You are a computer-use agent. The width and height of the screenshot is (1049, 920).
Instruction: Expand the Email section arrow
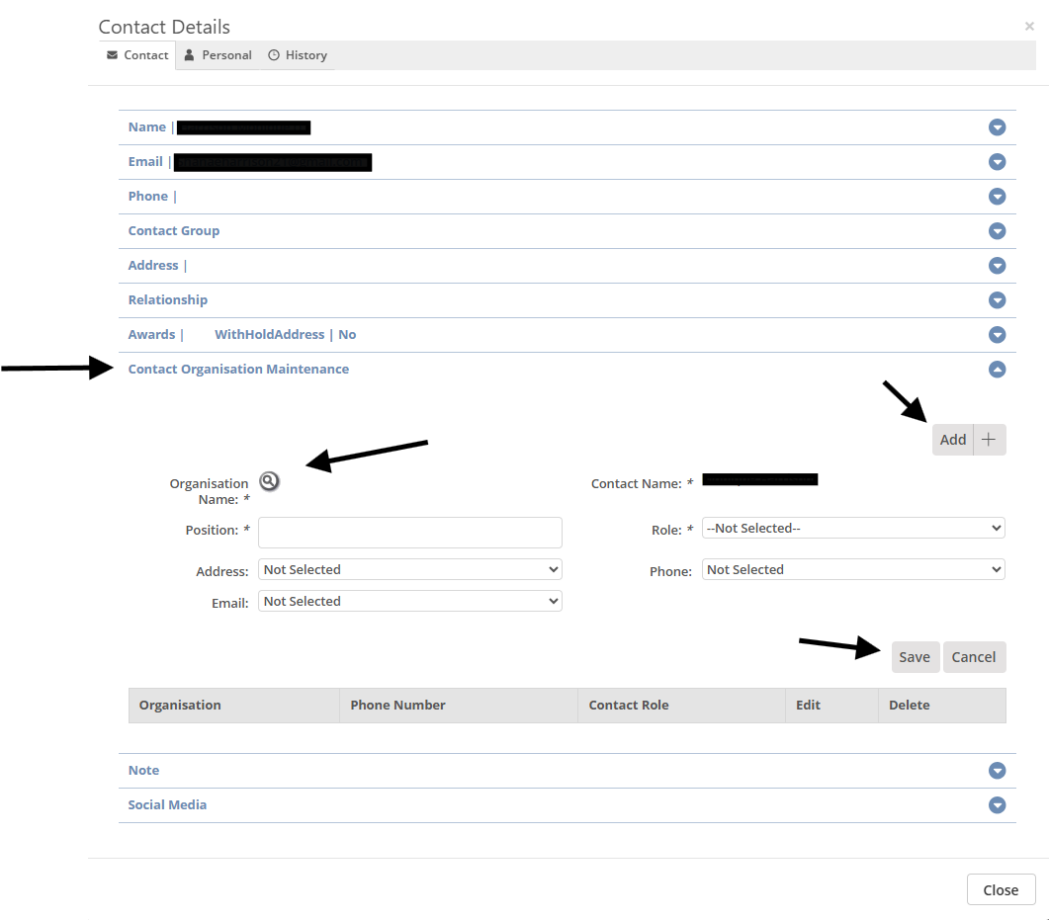(997, 162)
